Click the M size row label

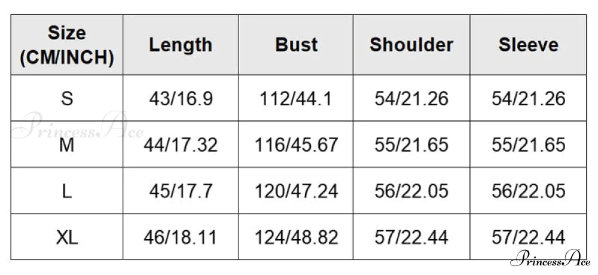(x=67, y=144)
